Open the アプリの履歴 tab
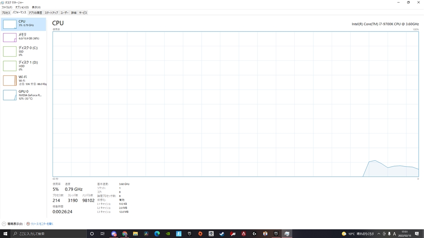424x238 pixels. (35, 13)
